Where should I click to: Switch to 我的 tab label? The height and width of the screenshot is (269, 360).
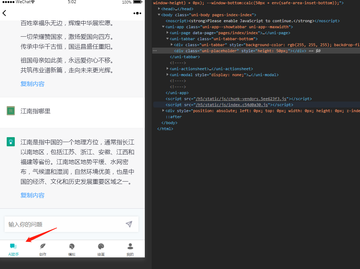point(130,254)
